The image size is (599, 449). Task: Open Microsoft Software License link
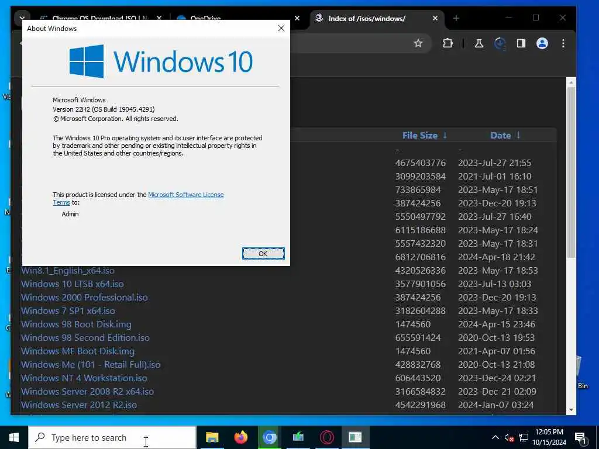click(185, 195)
